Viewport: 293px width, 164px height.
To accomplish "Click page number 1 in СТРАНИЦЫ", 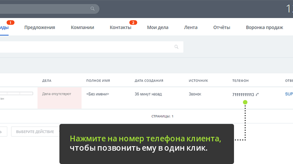I will point(173,116).
